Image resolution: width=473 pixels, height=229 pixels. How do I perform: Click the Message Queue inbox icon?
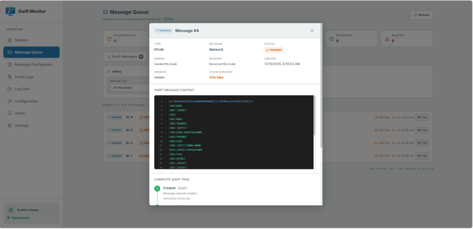10,52
